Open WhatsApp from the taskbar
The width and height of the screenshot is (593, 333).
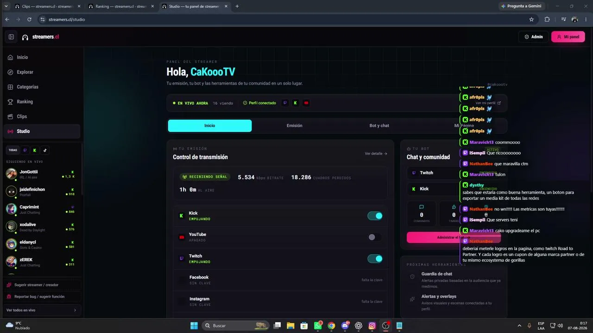click(x=318, y=326)
